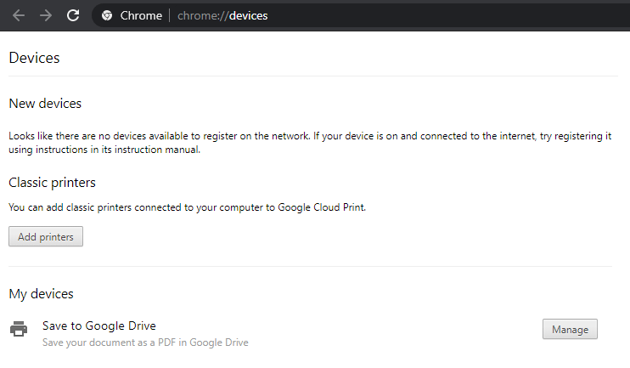Click the Google Cloud Print description text
Image resolution: width=630 pixels, height=368 pixels.
click(x=187, y=207)
